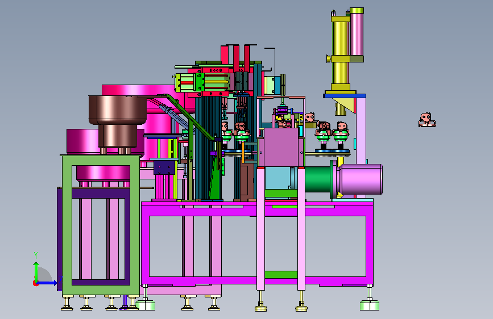This screenshot has height=319, width=493.
Task: Click the blue Z axis arrow of the triad
Action: 47,283
